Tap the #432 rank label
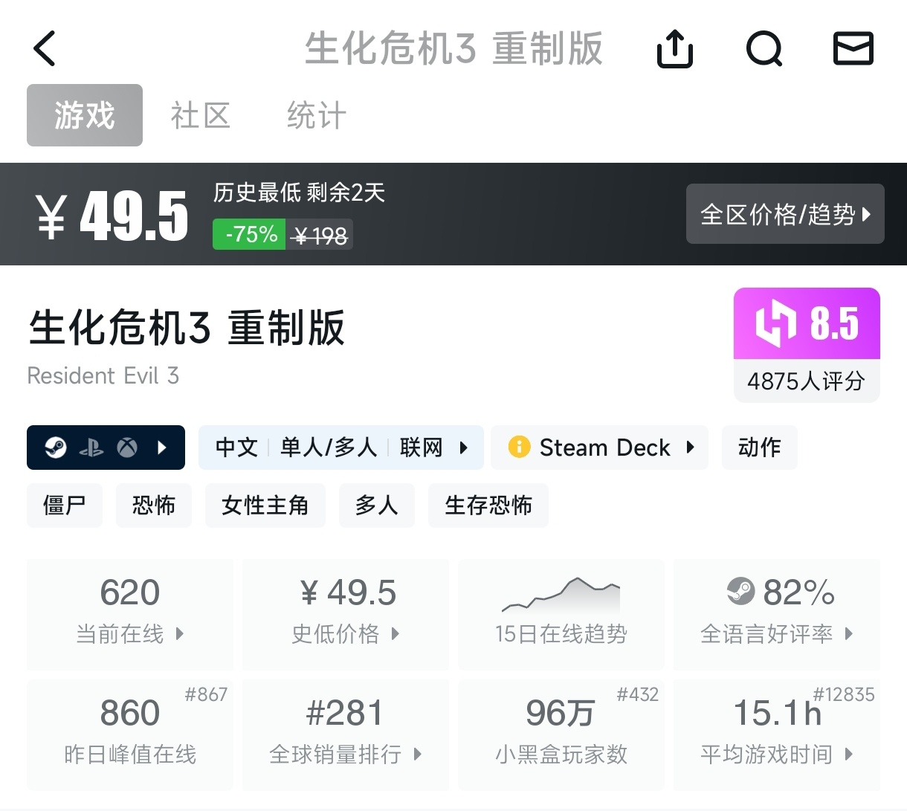 coord(638,694)
